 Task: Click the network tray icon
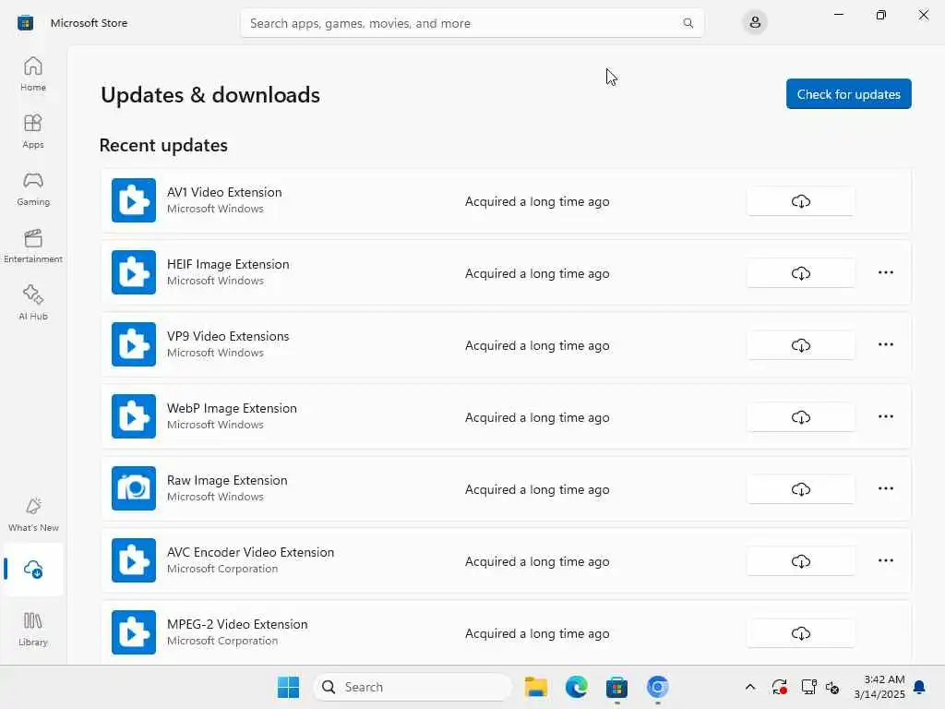pyautogui.click(x=808, y=687)
